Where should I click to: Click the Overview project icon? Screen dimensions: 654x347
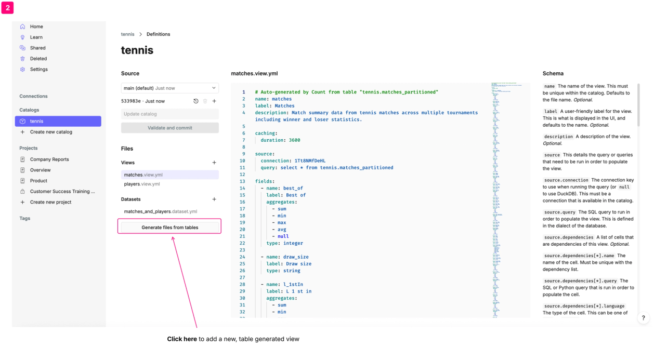22,170
